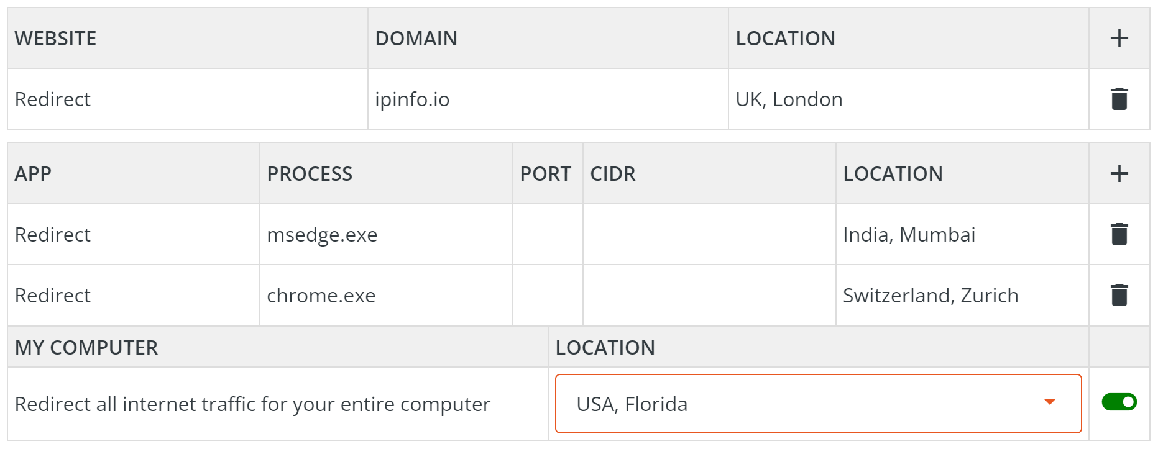Open the Switzerland, Zurich location for chrome.exe

coord(931,295)
